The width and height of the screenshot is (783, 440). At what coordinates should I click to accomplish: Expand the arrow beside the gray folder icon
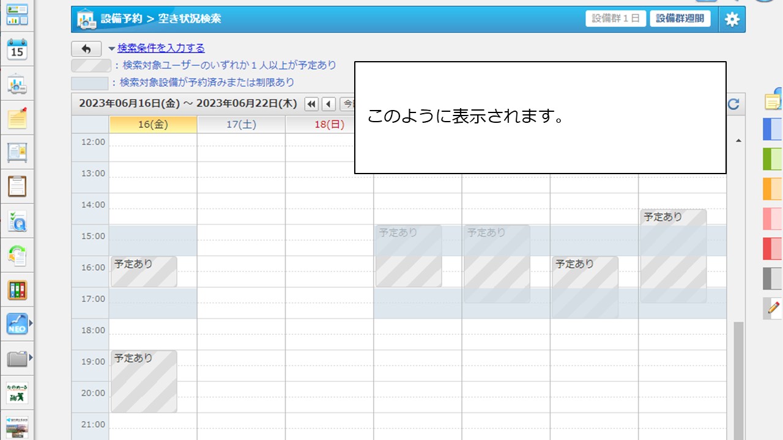click(x=31, y=358)
